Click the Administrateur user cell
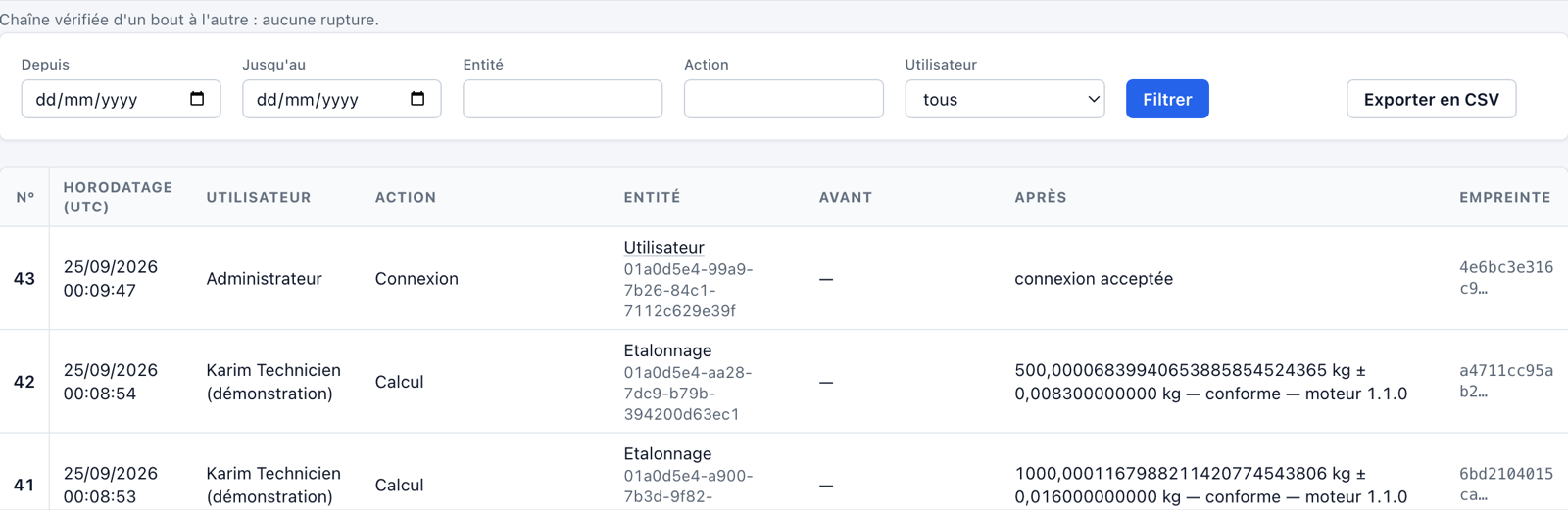 click(x=264, y=279)
